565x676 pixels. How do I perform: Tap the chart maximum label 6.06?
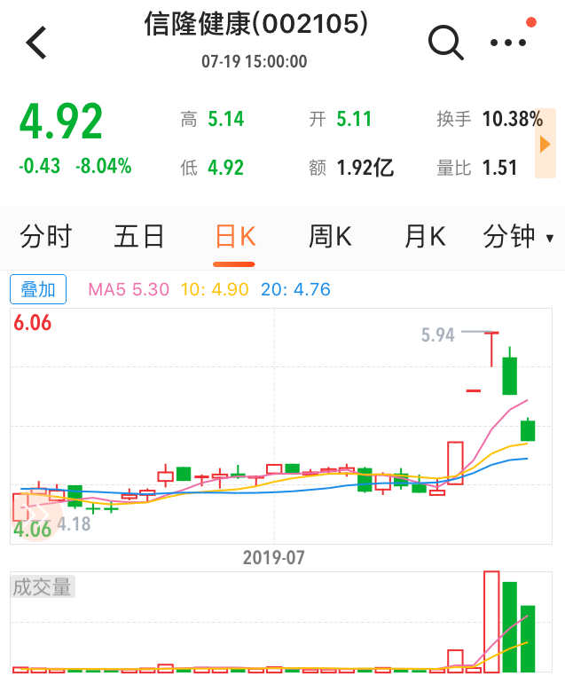pos(32,323)
